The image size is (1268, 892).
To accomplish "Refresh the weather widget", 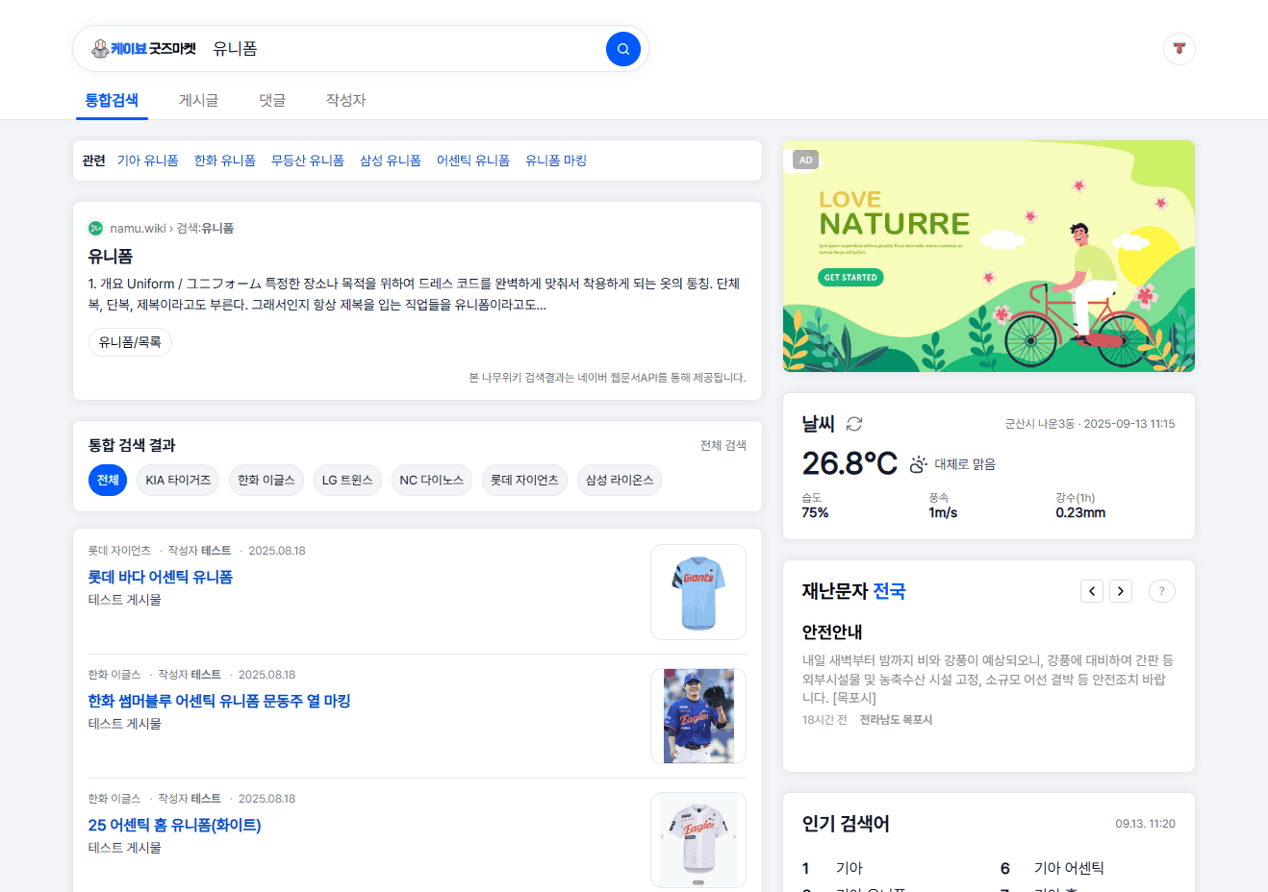I will click(854, 424).
